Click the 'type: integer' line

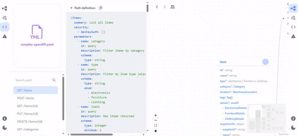click(x=95, y=126)
